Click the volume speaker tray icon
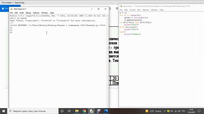Viewport: 204px width, 114px height. tap(179, 111)
